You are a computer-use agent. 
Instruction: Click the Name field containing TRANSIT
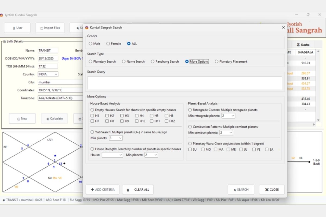tap(48, 50)
